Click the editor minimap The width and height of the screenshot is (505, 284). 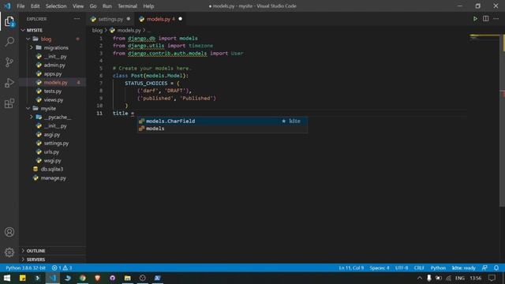pyautogui.click(x=484, y=38)
